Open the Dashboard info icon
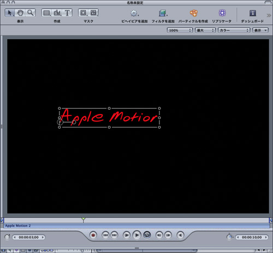Image resolution: width=273 pixels, height=253 pixels. (x=253, y=13)
